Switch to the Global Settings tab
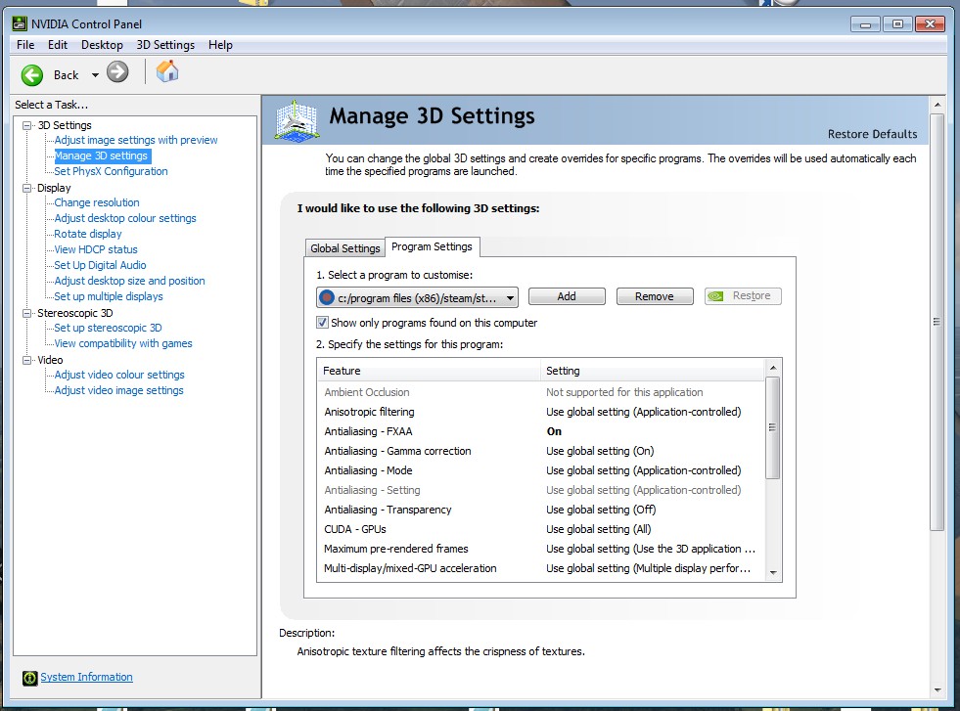Image resolution: width=960 pixels, height=711 pixels. [344, 248]
